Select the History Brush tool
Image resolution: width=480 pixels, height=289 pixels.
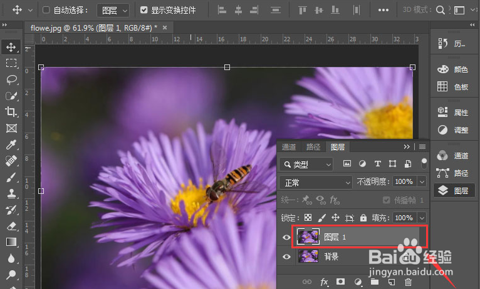(x=11, y=210)
